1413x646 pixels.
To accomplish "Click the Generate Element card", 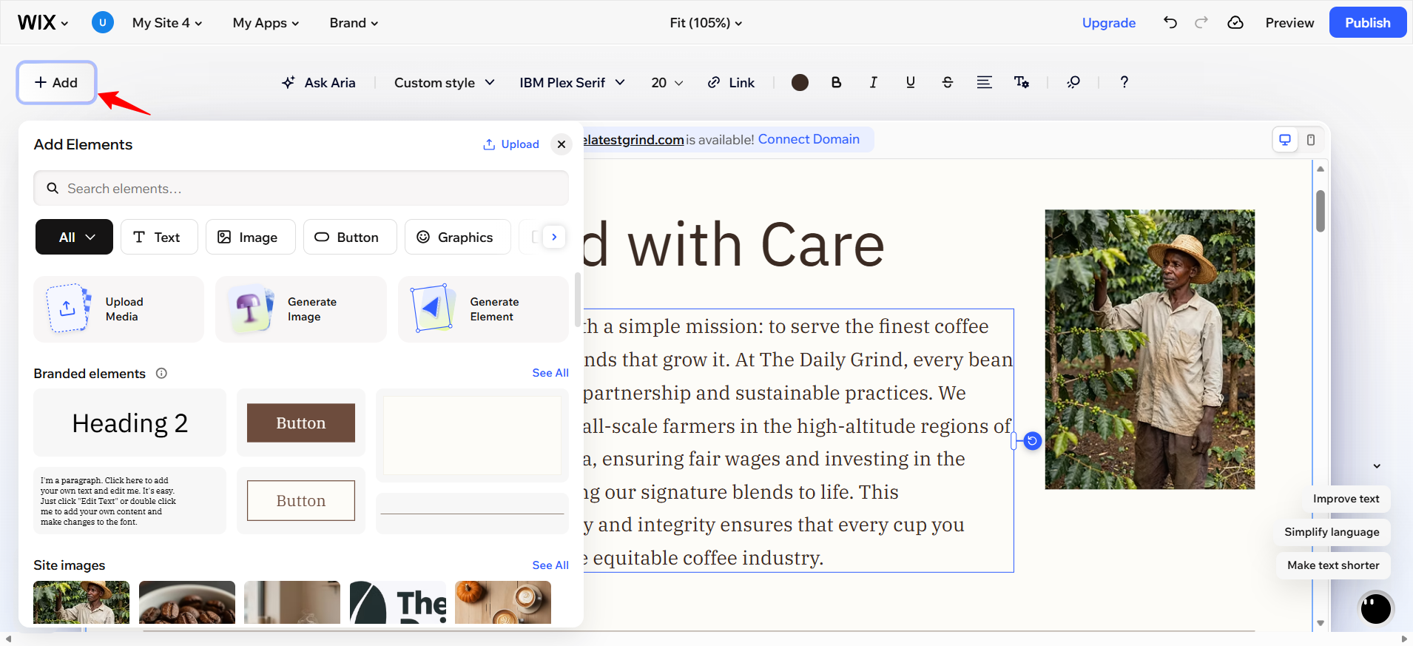I will tap(483, 309).
